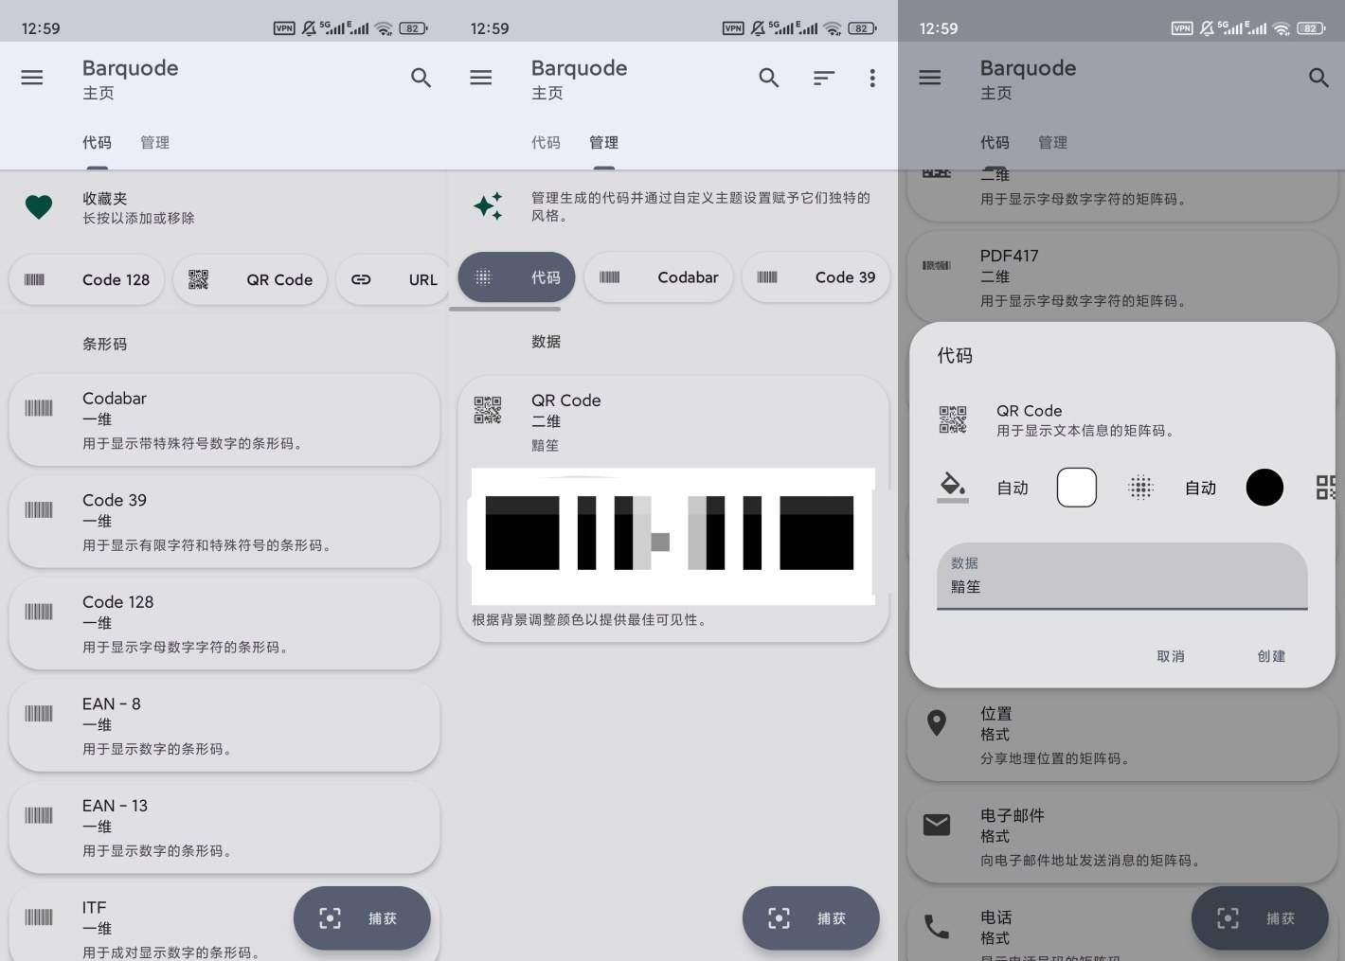Image resolution: width=1345 pixels, height=961 pixels.
Task: Select 管理 tab on the screen with sort icon
Action: coord(603,143)
